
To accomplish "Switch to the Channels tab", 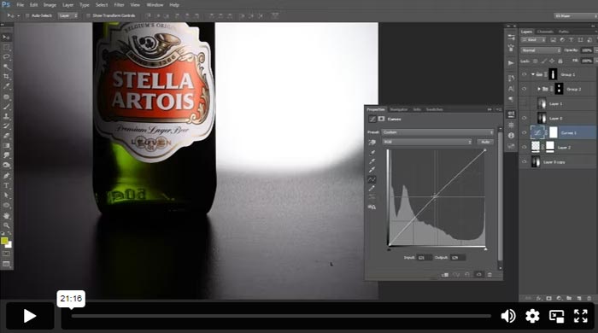I will coord(545,32).
